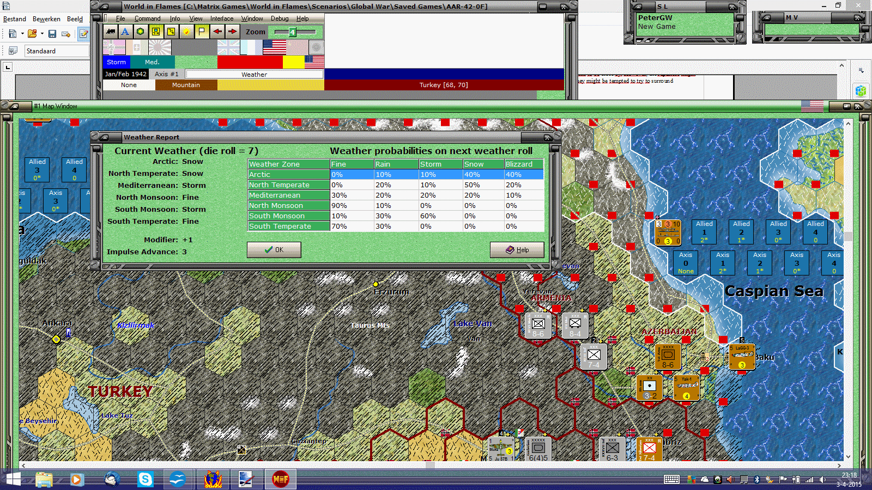Click the send document by email icon
872x490 pixels.
click(66, 34)
